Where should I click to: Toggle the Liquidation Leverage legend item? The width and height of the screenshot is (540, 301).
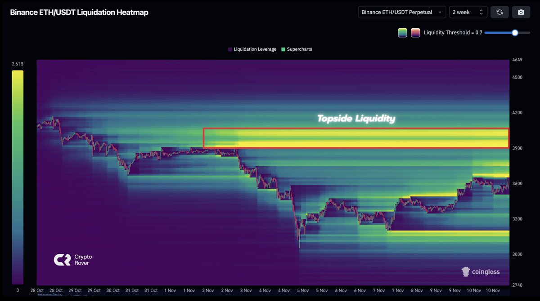[x=252, y=49]
